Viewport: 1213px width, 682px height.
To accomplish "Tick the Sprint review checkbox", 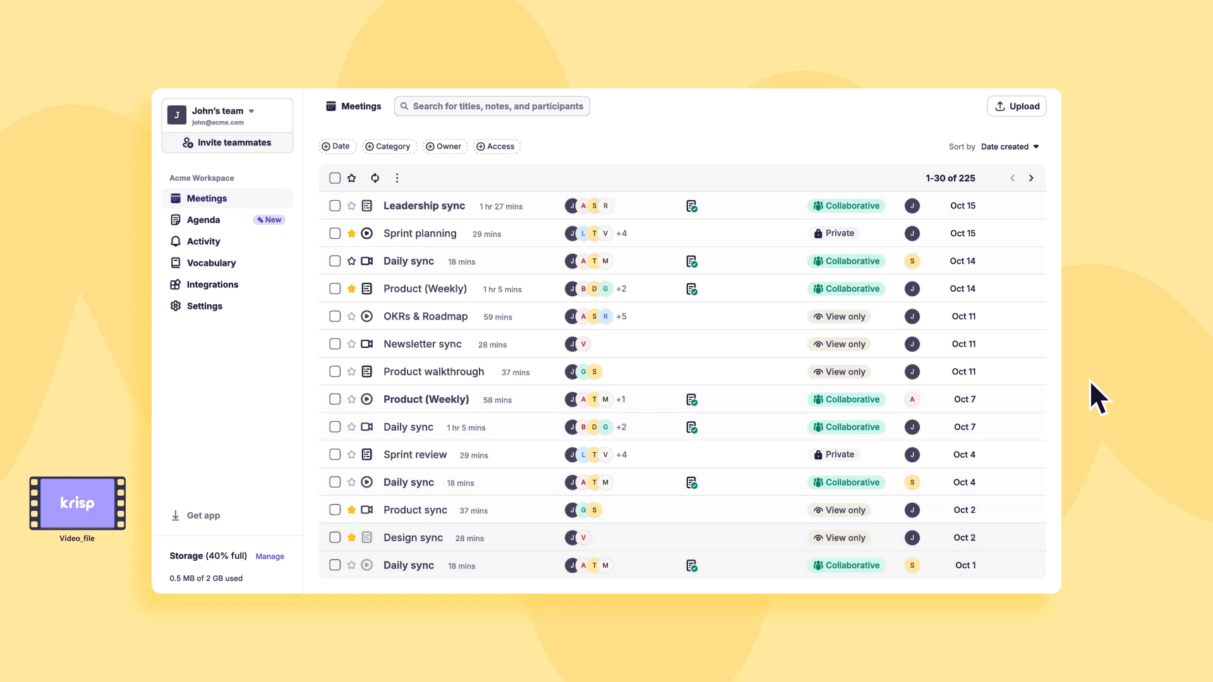I will (x=335, y=455).
